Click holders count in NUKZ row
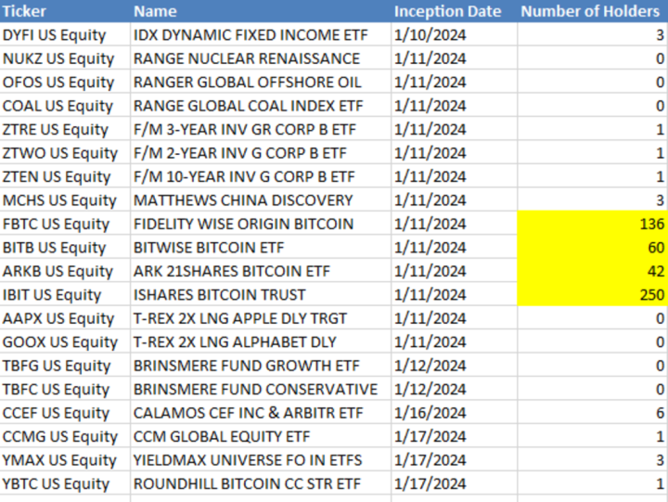This screenshot has width=668, height=502. (x=593, y=58)
